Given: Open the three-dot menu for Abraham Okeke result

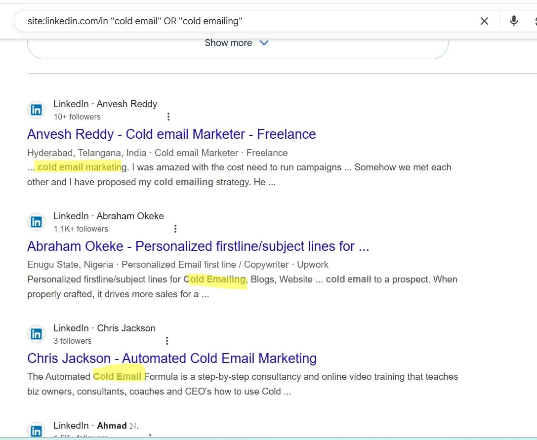Looking at the screenshot, I should 175,228.
